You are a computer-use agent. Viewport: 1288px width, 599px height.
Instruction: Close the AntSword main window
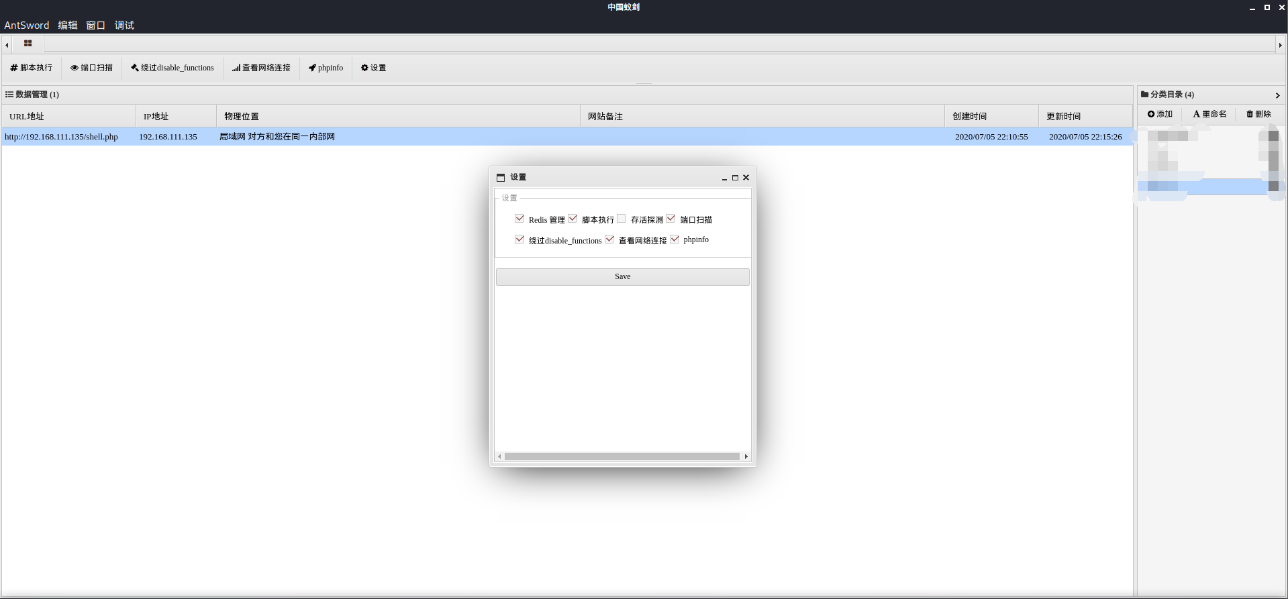[1281, 7]
